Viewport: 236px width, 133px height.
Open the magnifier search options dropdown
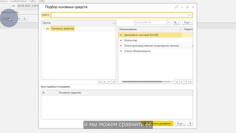tap(176, 23)
